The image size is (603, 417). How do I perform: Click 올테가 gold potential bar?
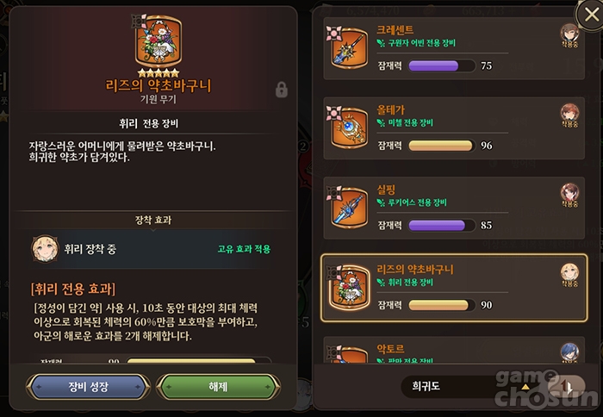pyautogui.click(x=441, y=146)
